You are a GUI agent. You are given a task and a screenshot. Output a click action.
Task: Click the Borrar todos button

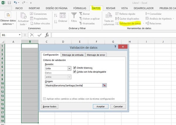tap(50, 107)
